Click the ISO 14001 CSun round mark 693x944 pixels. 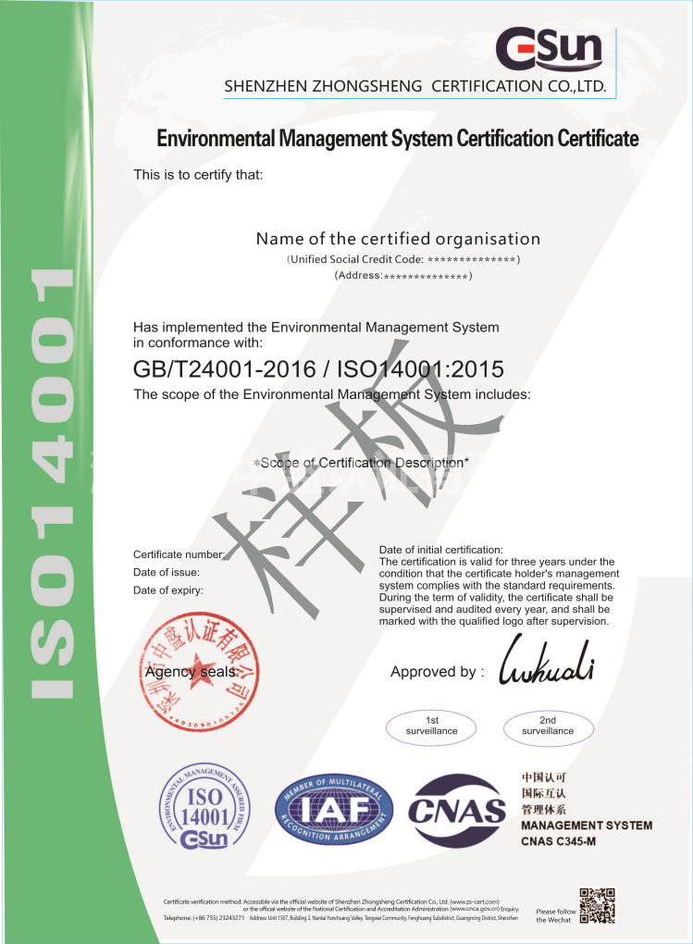[x=204, y=807]
